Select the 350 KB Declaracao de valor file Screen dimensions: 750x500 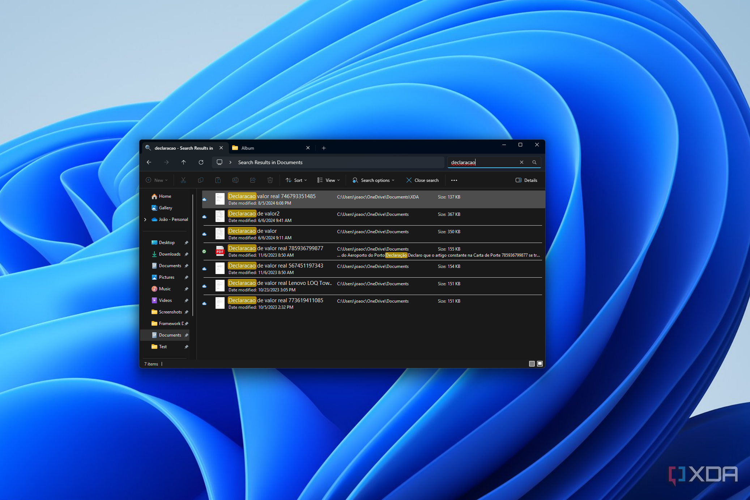pos(373,234)
